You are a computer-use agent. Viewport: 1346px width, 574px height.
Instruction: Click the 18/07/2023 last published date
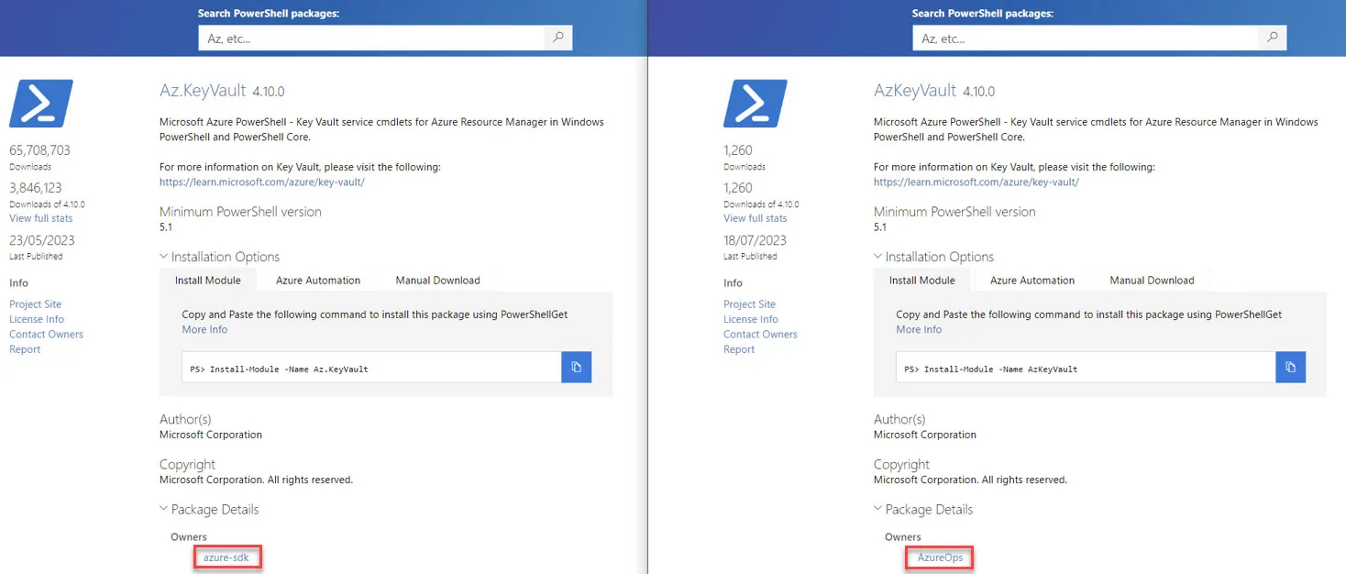point(756,241)
